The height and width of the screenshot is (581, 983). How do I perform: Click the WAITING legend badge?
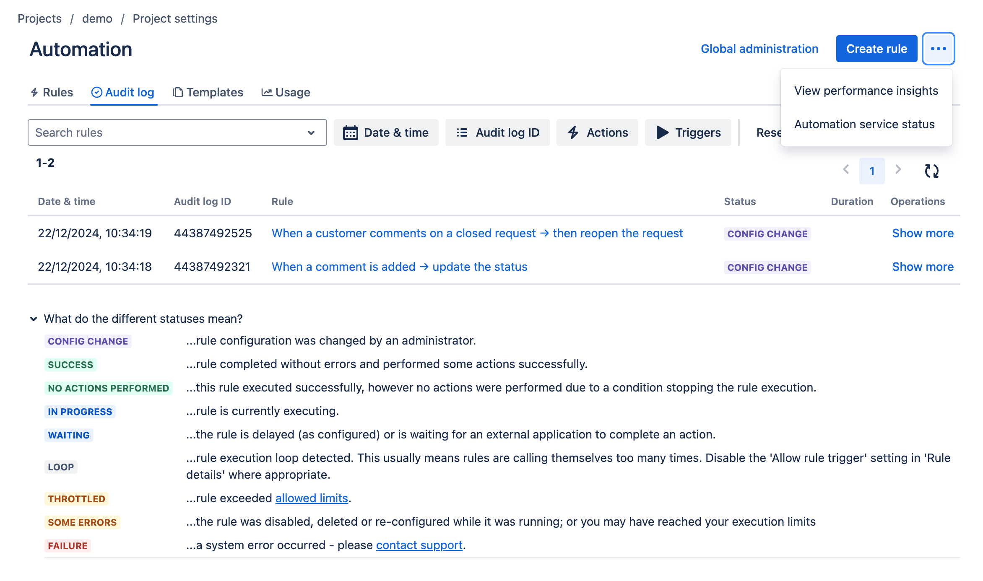tap(69, 435)
